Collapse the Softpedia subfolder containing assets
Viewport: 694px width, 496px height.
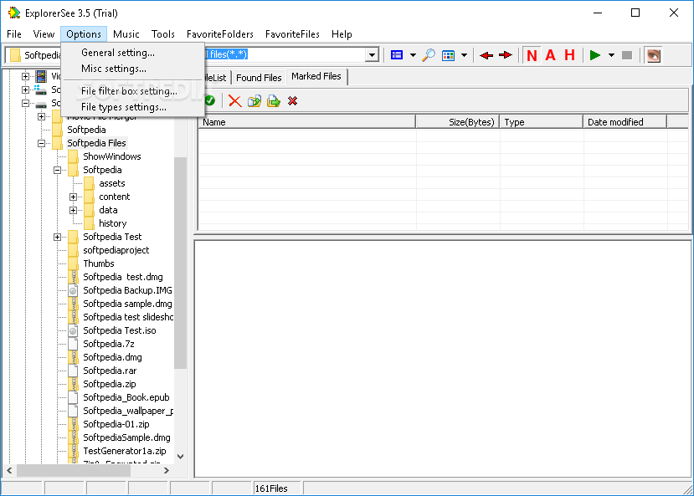tap(57, 170)
